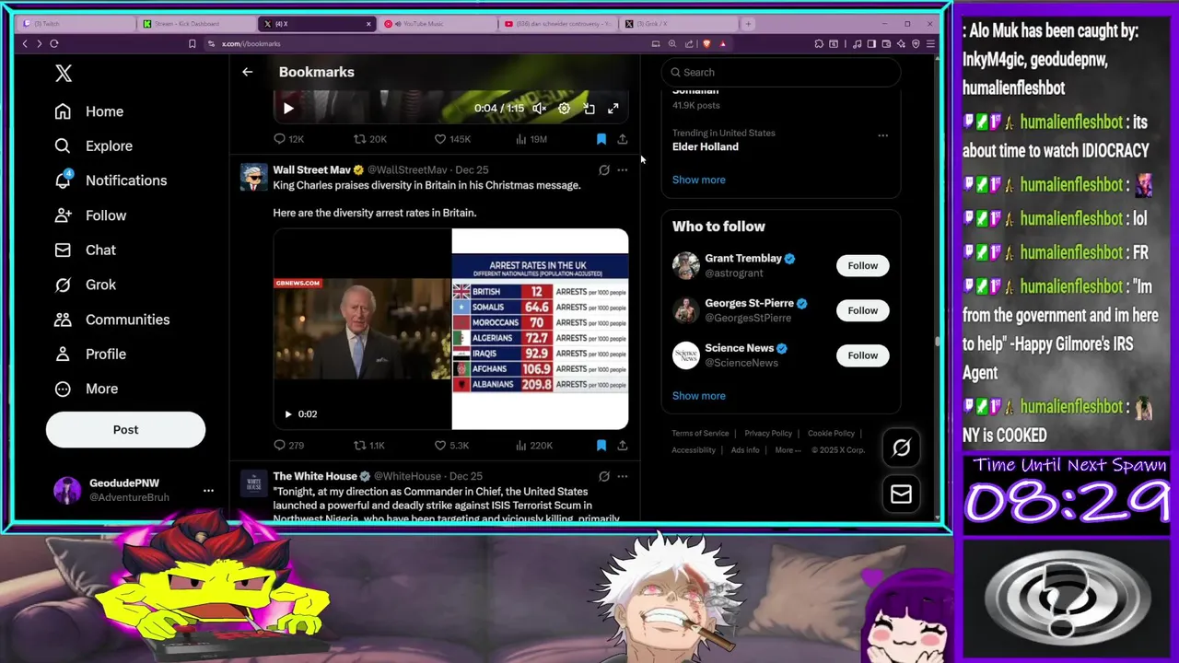Open the top video's settings gear

564,109
